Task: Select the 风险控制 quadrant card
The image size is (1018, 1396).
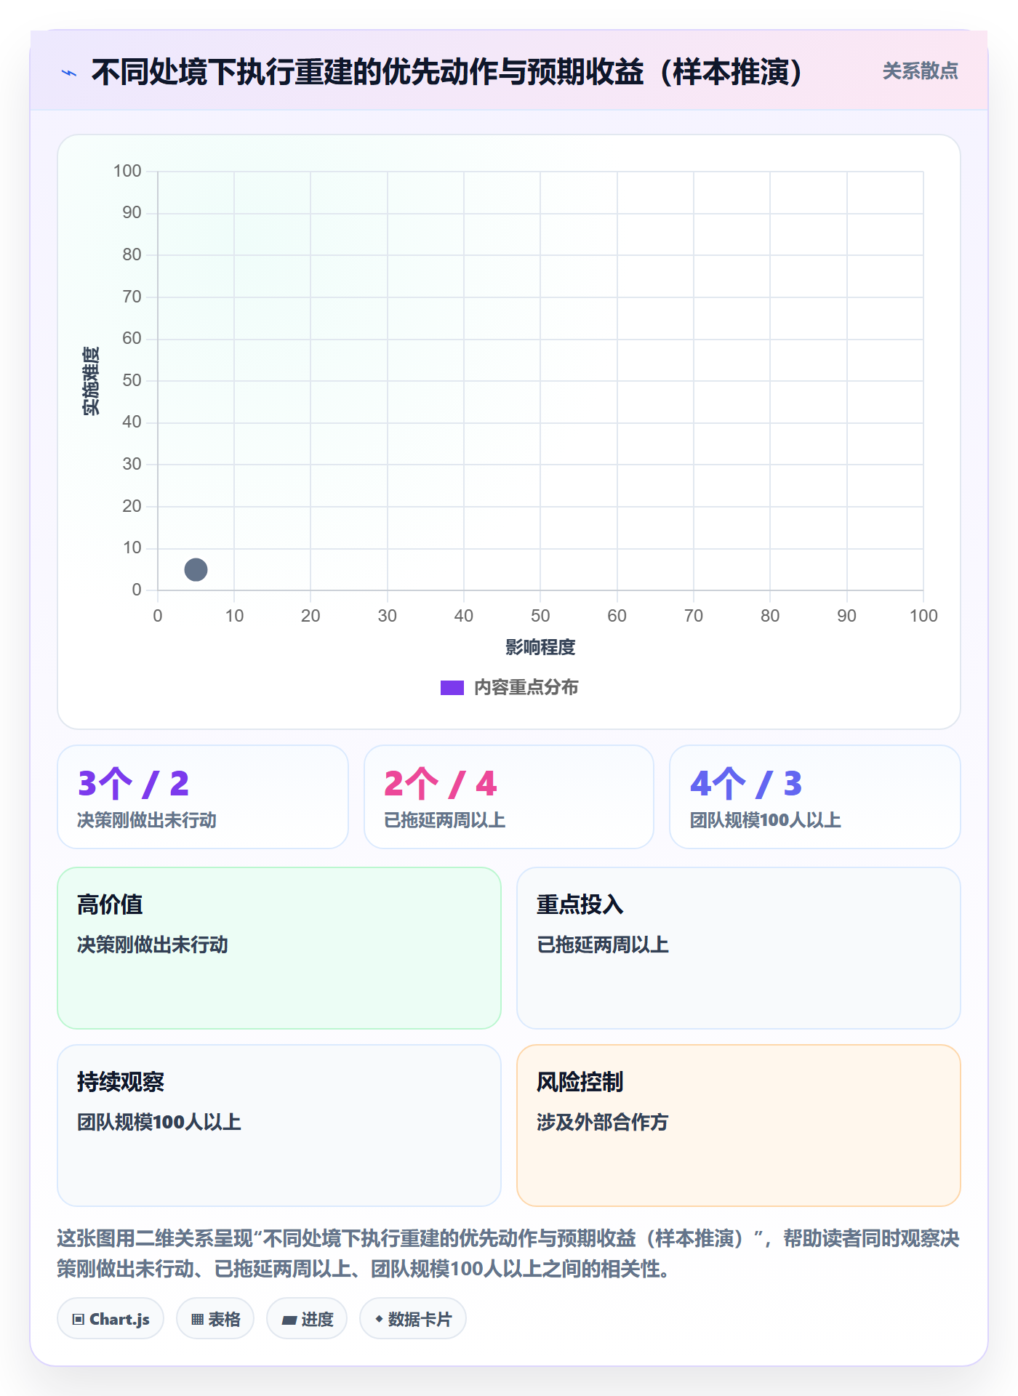Action: click(739, 1126)
